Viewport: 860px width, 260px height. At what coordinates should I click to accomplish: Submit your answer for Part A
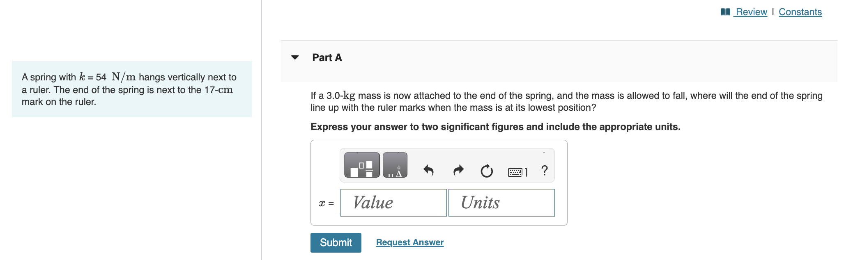point(336,242)
